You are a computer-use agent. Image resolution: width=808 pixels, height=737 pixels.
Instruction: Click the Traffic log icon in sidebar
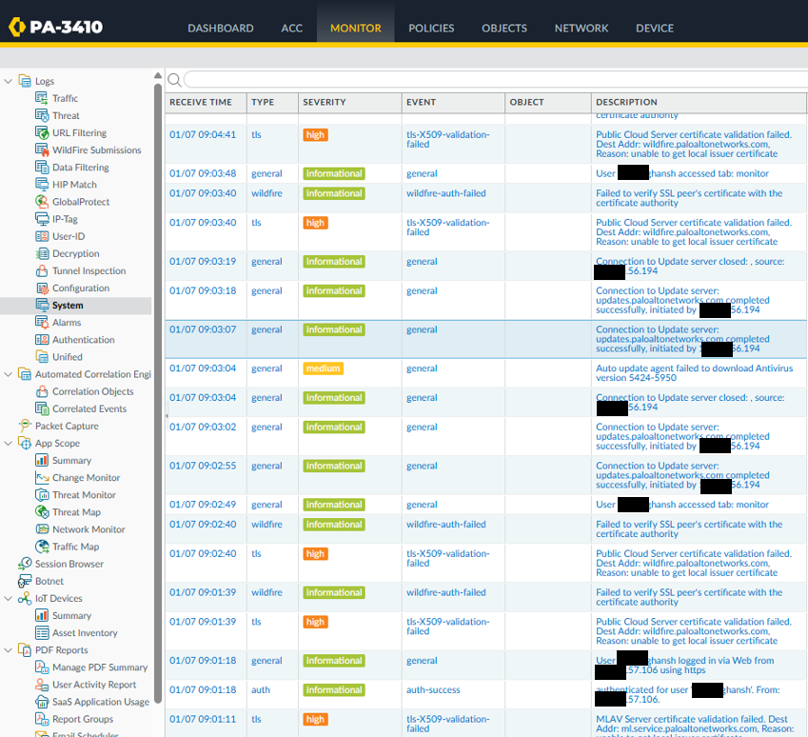tap(43, 98)
